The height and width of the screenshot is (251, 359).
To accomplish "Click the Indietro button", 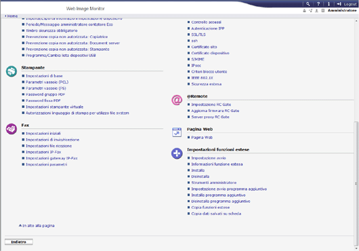I will pos(19,242).
